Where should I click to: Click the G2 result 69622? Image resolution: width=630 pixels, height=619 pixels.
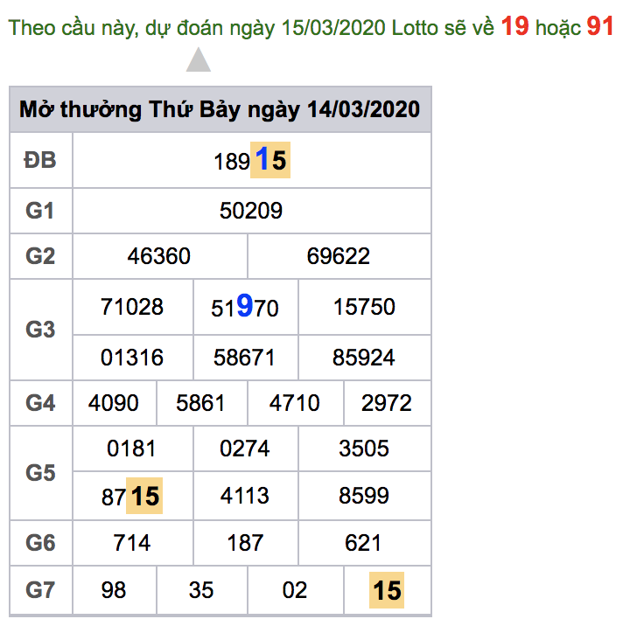[x=339, y=256]
